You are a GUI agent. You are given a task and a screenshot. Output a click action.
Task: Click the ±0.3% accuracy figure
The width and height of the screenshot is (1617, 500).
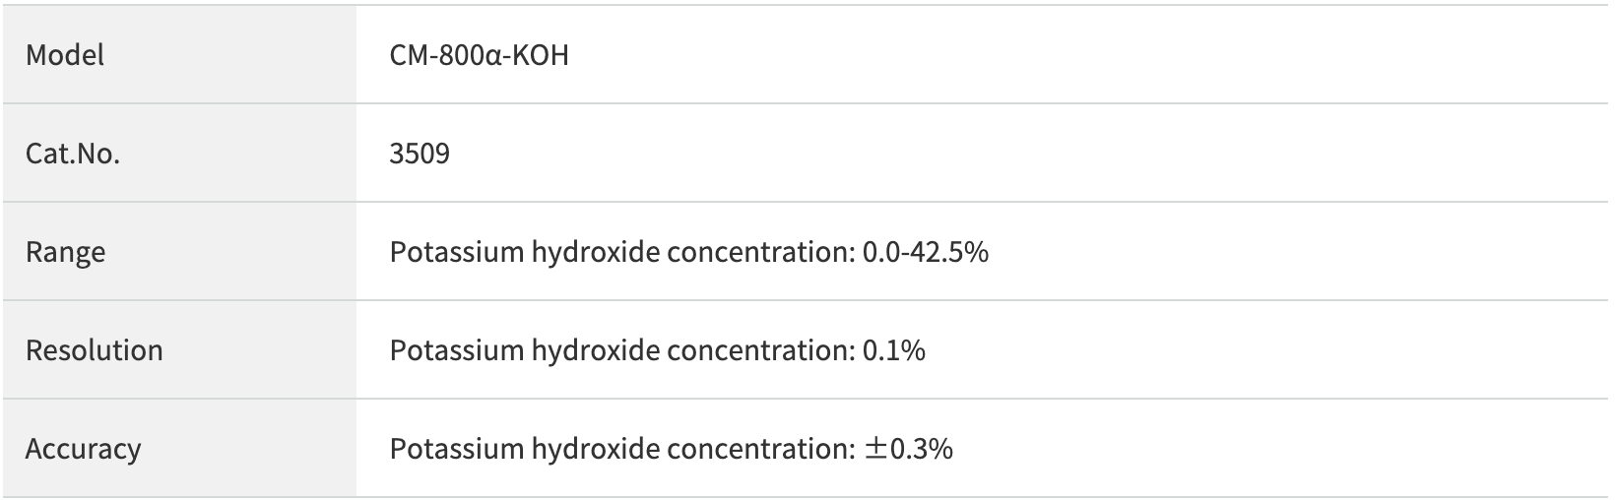908,449
